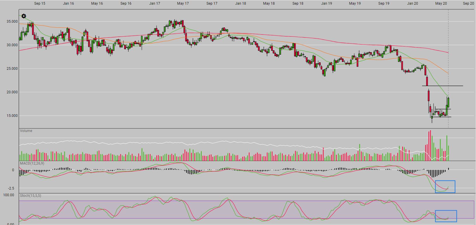The image size is (476, 225).
Task: Click the Sep 15 date axis label
Action: pyautogui.click(x=40, y=3)
